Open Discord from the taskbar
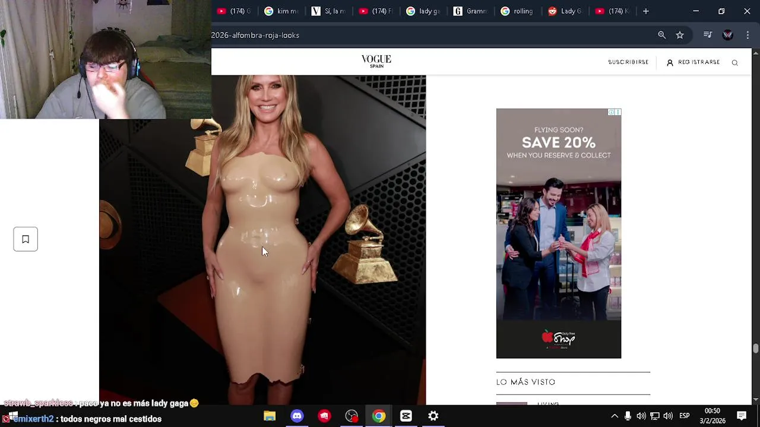 coord(297,416)
